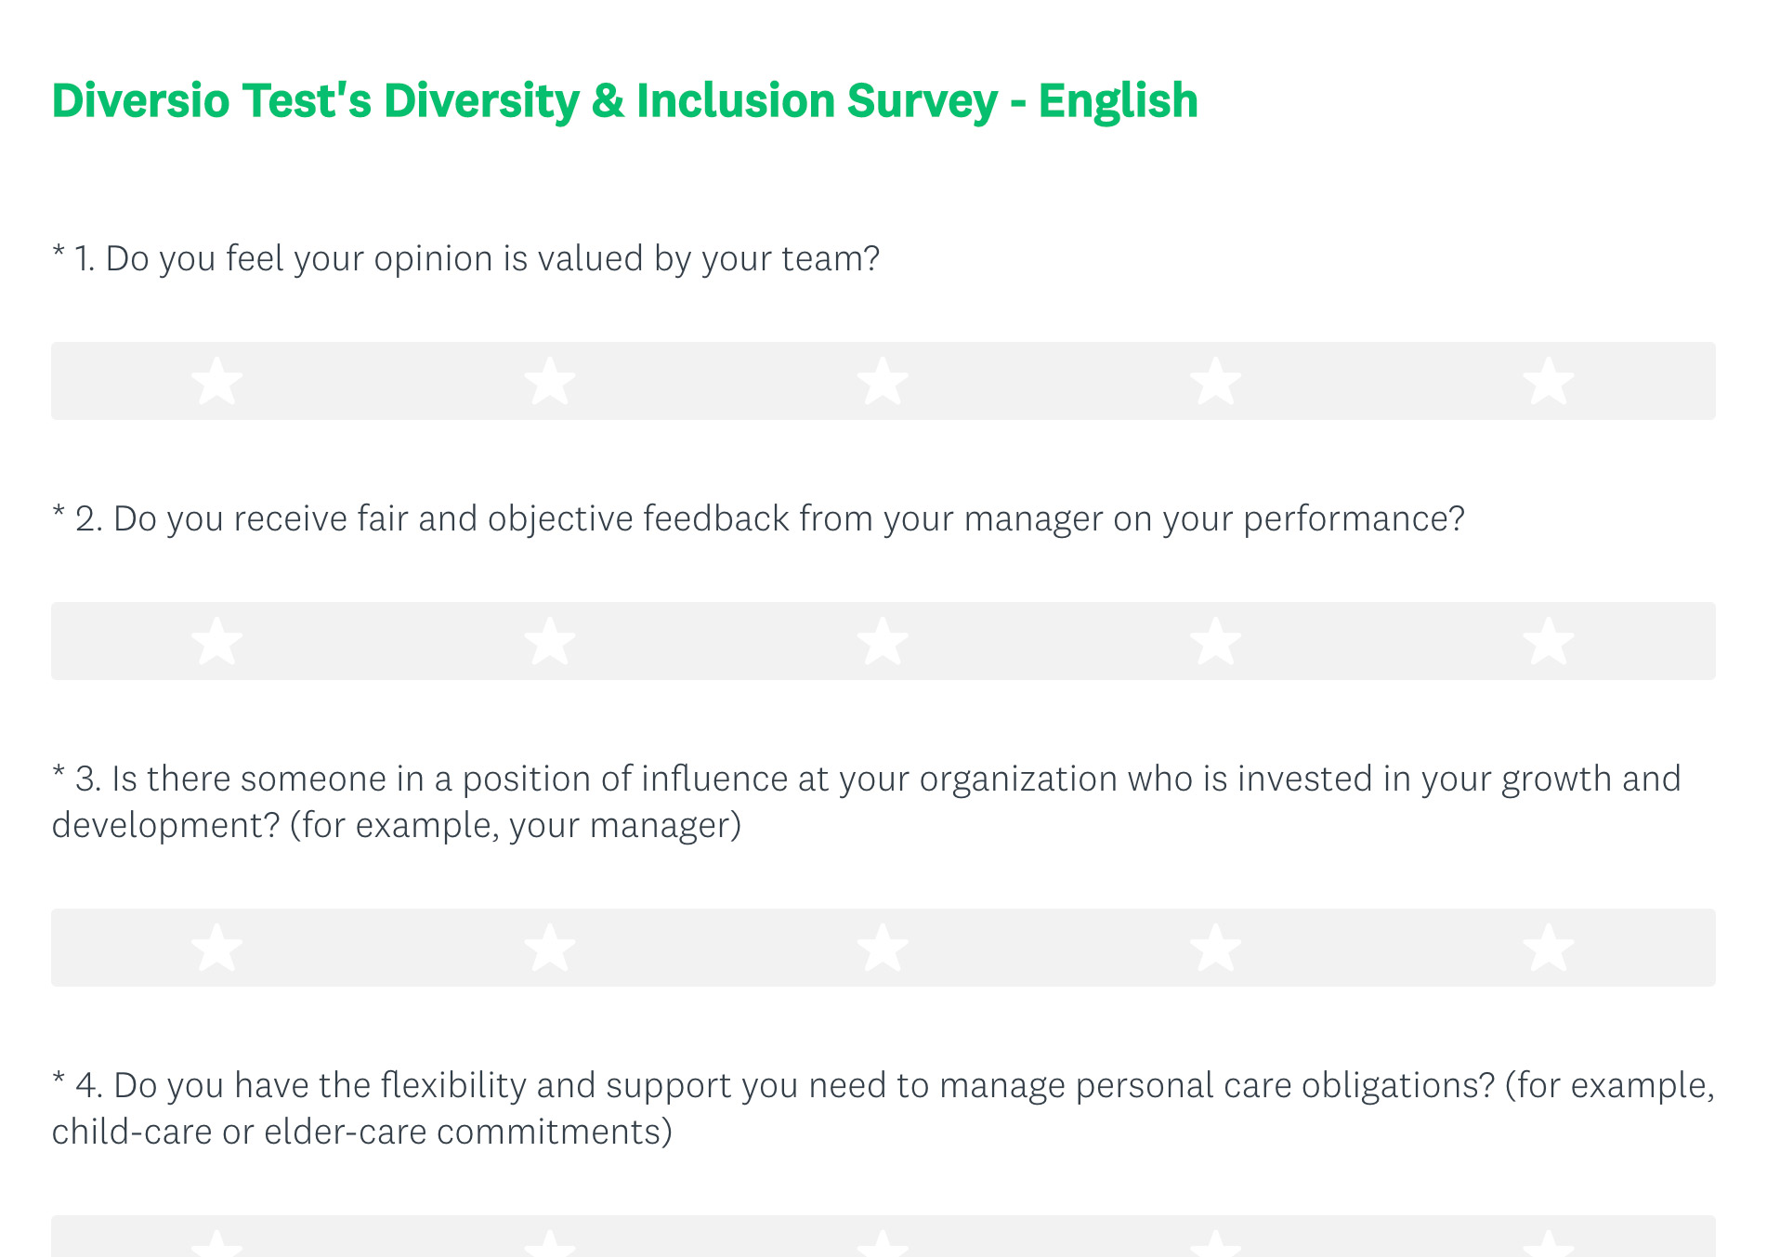The image size is (1767, 1257).
Task: Rate question 1 with five stars
Action: tap(1549, 381)
